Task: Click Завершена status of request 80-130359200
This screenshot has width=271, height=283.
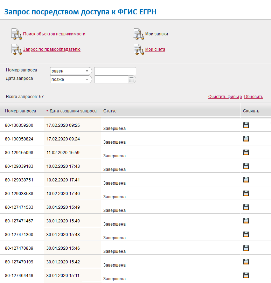Action: point(114,129)
